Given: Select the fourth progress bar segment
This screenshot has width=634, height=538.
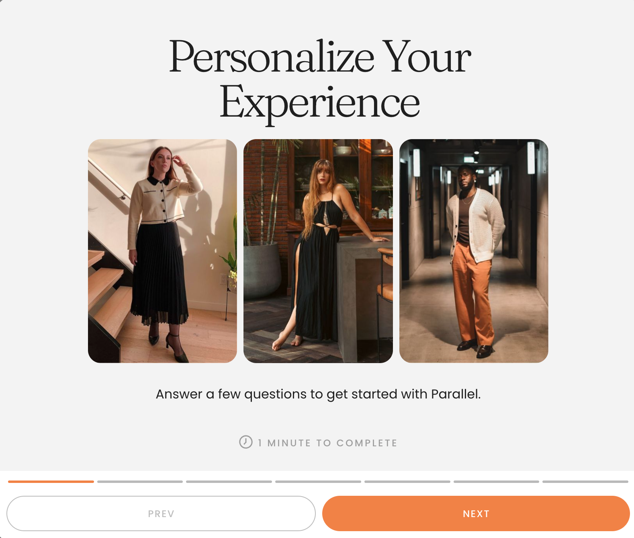Looking at the screenshot, I should tap(318, 481).
